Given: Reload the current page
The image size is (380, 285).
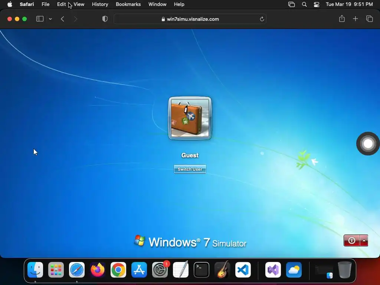Looking at the screenshot, I should pyautogui.click(x=262, y=19).
